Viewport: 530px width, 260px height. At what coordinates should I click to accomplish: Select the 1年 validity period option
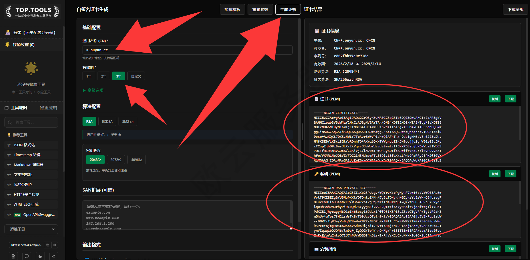(x=89, y=76)
